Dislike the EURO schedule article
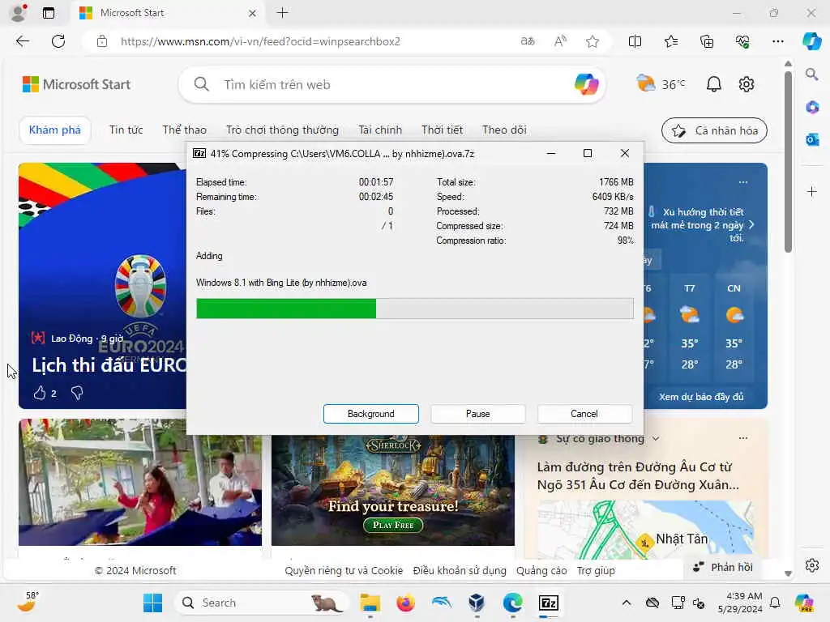 (x=77, y=393)
